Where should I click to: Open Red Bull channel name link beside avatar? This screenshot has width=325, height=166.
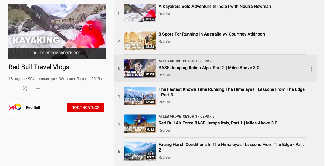(33, 107)
